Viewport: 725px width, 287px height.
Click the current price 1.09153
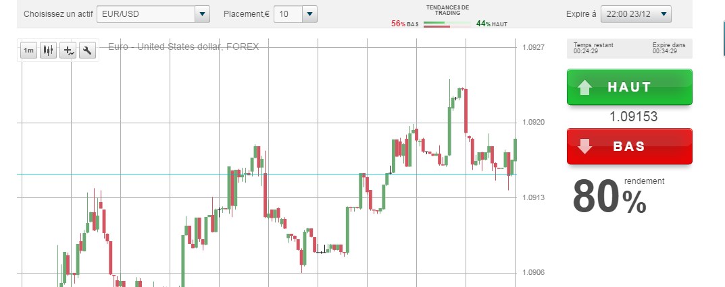633,117
